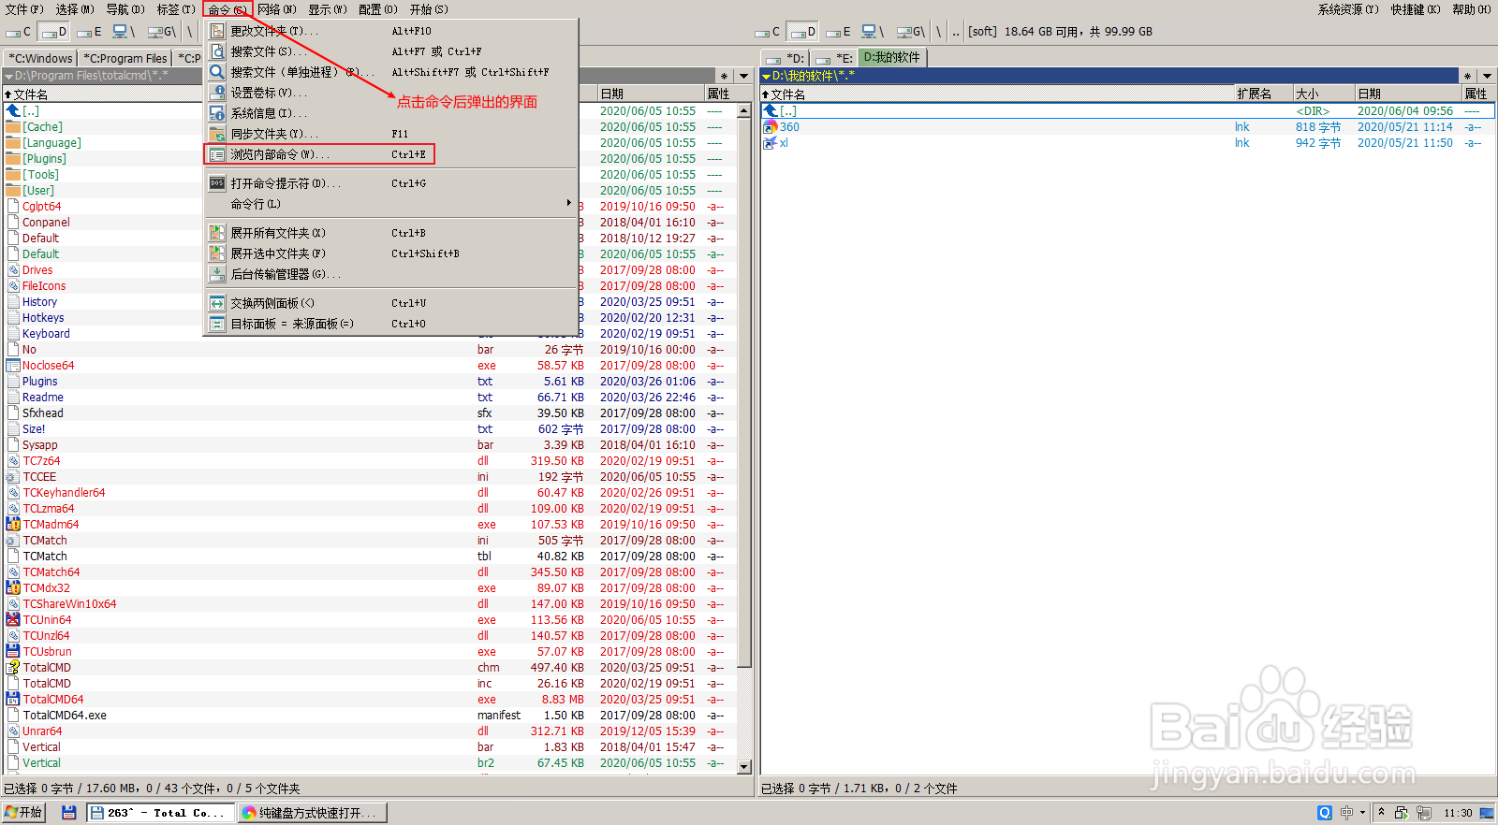Open the right panel directory history dropdown arrow
This screenshot has height=825, width=1498.
[1487, 76]
